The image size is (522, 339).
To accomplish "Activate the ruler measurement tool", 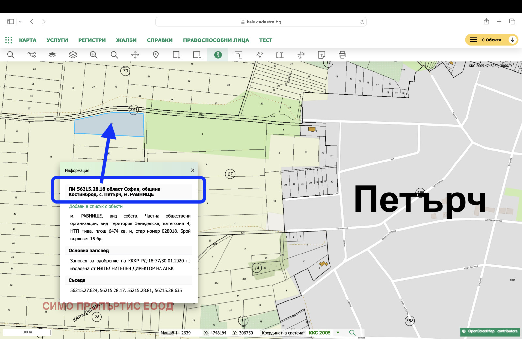I will tap(238, 55).
